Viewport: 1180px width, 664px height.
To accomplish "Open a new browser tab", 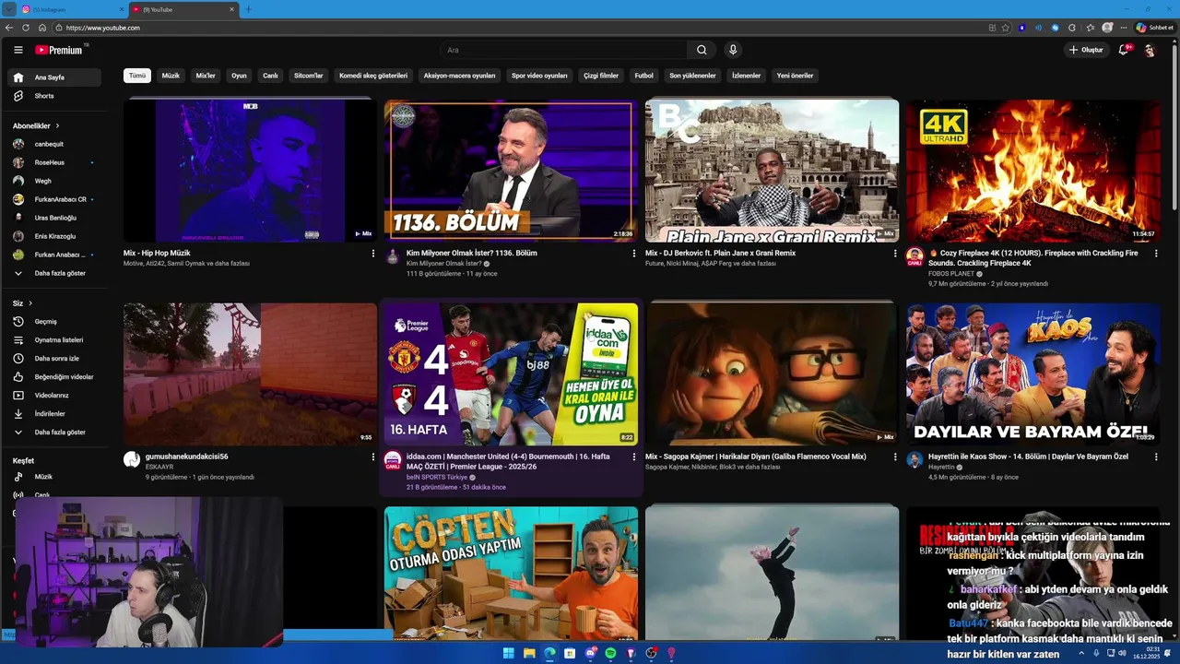I will [x=248, y=9].
